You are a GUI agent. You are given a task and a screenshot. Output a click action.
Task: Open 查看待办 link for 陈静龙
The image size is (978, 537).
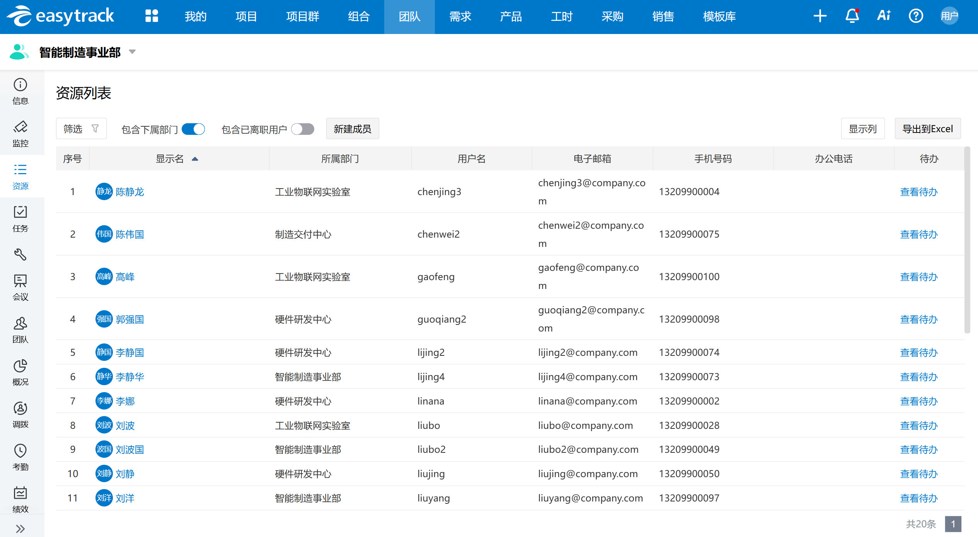coord(918,192)
